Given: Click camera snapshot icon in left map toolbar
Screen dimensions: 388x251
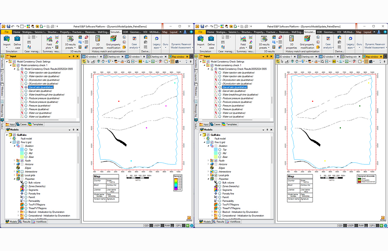Looking at the screenshot, I should coord(177,62).
